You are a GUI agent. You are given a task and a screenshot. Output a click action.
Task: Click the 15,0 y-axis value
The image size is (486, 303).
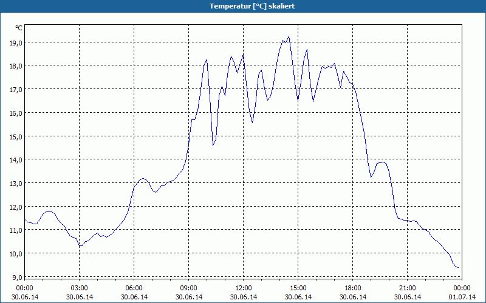[16, 137]
